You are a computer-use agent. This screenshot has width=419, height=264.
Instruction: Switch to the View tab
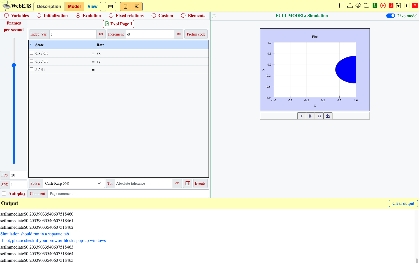click(93, 6)
